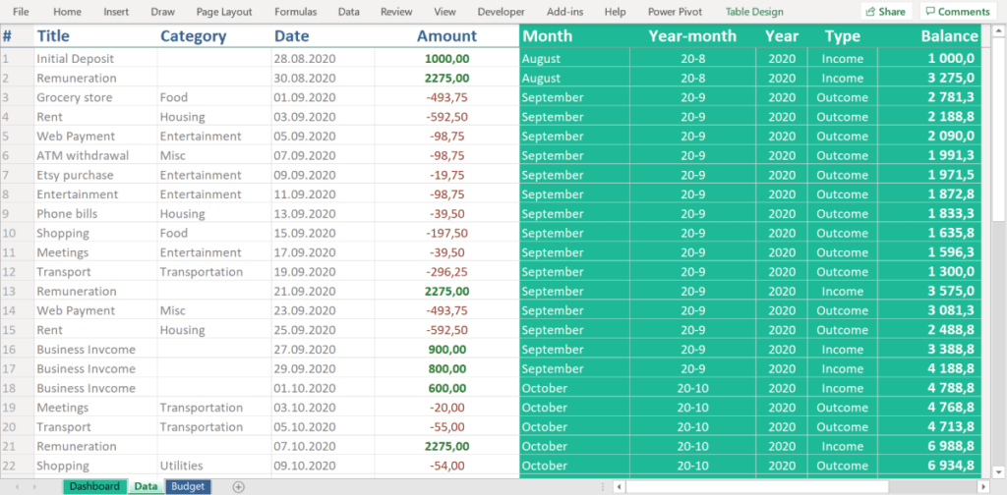
Task: Select the Title column header
Action: 95,36
